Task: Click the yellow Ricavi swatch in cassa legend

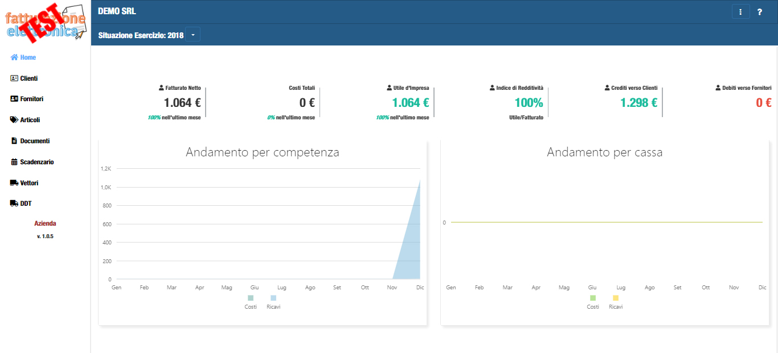Action: (x=616, y=298)
